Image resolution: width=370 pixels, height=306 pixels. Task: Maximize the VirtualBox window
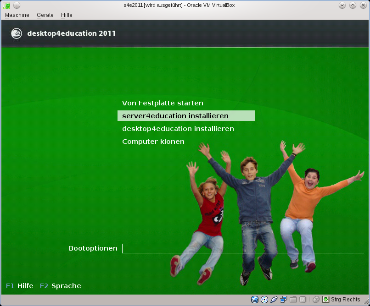click(x=353, y=5)
